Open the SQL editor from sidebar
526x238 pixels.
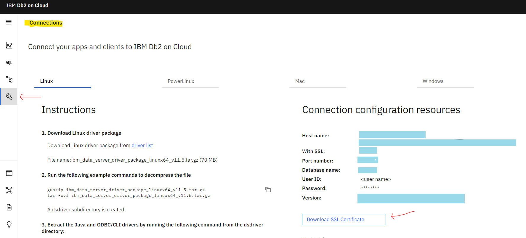click(x=9, y=63)
